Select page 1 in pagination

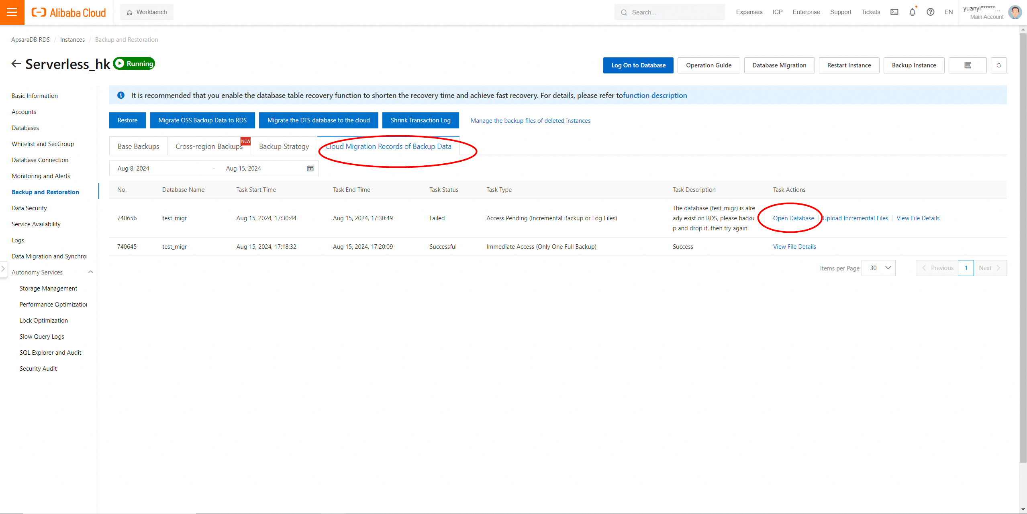click(x=966, y=268)
